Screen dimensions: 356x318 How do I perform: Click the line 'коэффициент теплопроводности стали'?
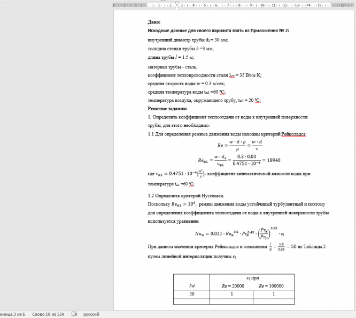point(205,75)
